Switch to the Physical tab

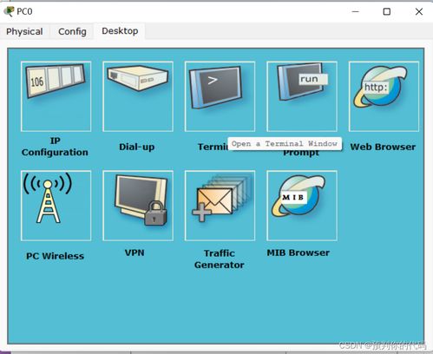pos(24,31)
